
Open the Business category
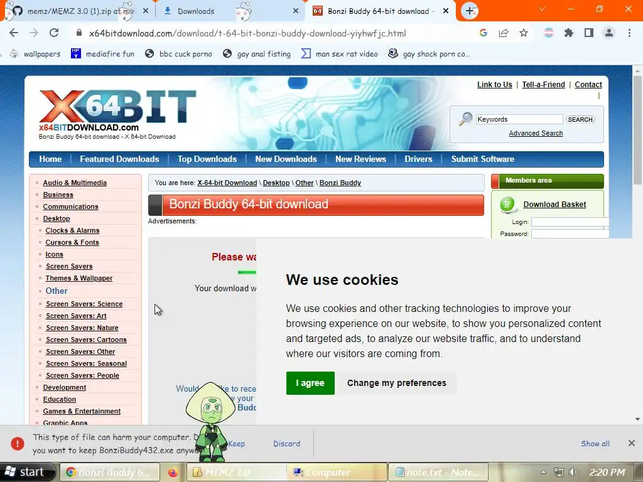pos(58,195)
